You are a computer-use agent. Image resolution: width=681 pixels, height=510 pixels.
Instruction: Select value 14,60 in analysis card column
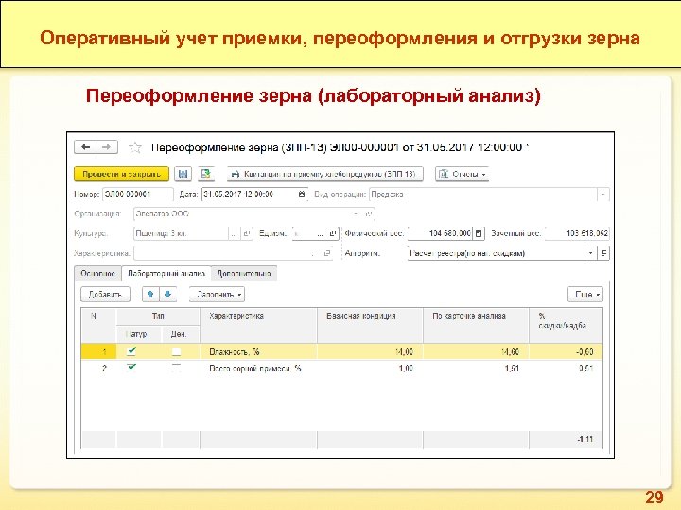pos(476,351)
